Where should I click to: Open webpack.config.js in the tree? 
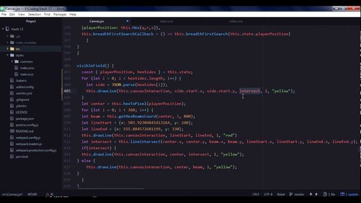[x=28, y=138]
